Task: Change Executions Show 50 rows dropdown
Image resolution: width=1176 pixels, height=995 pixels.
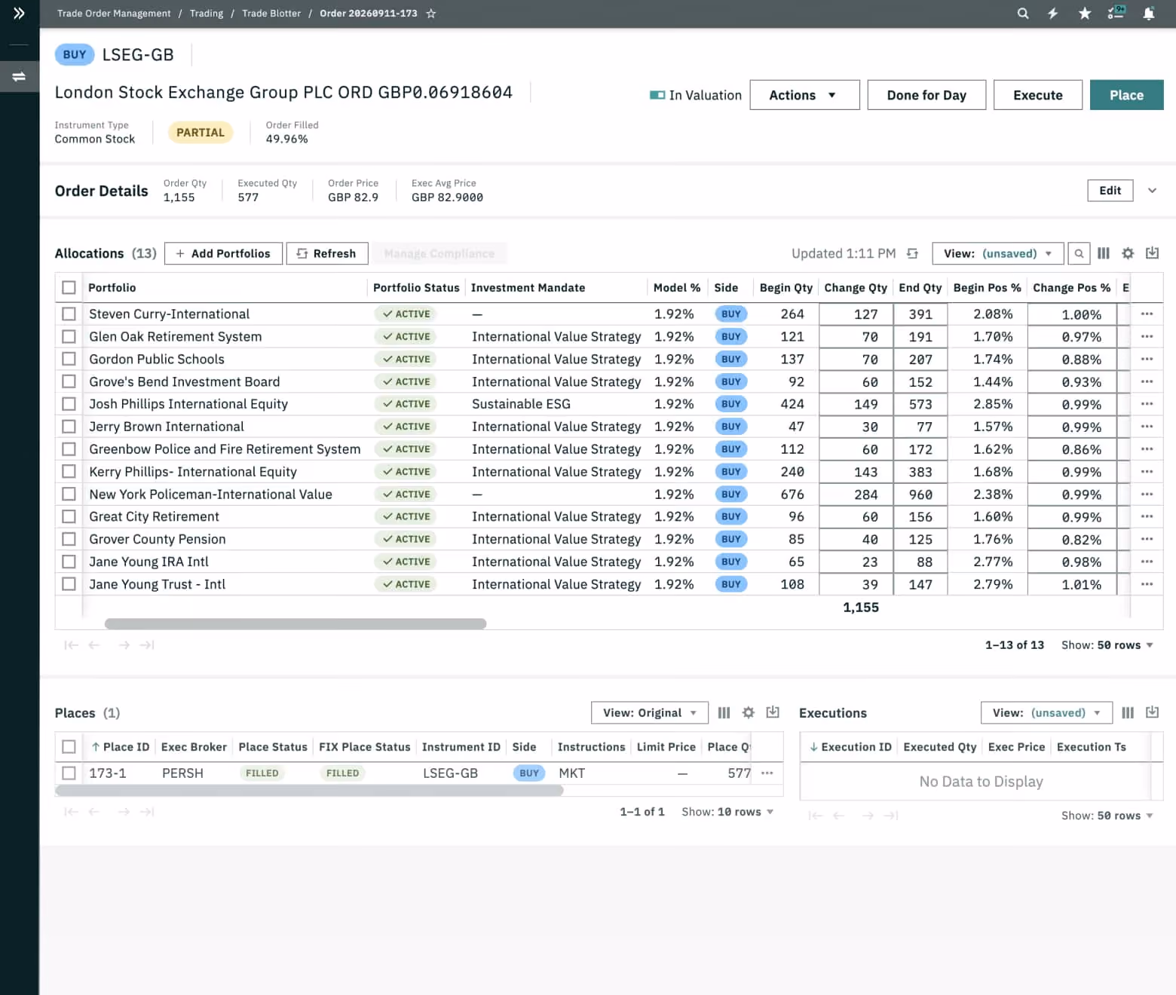Action: coord(1107,816)
